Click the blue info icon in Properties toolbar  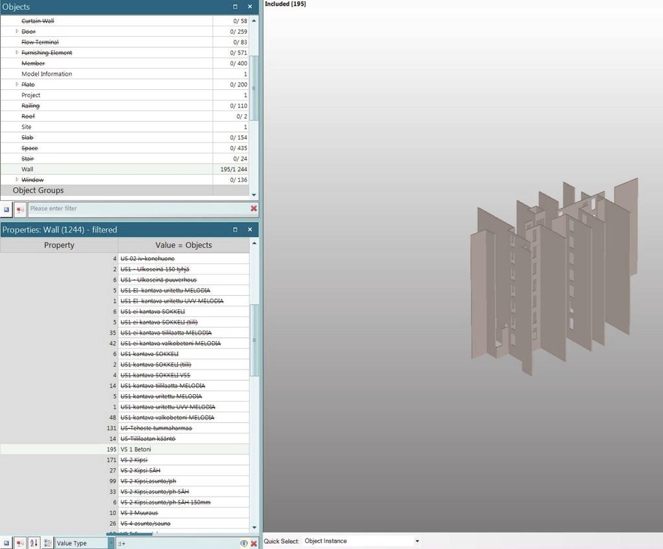point(244,543)
